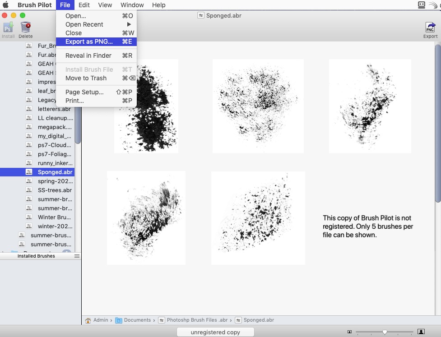Open the Apple menu
Image resolution: width=441 pixels, height=337 pixels.
[x=5, y=5]
